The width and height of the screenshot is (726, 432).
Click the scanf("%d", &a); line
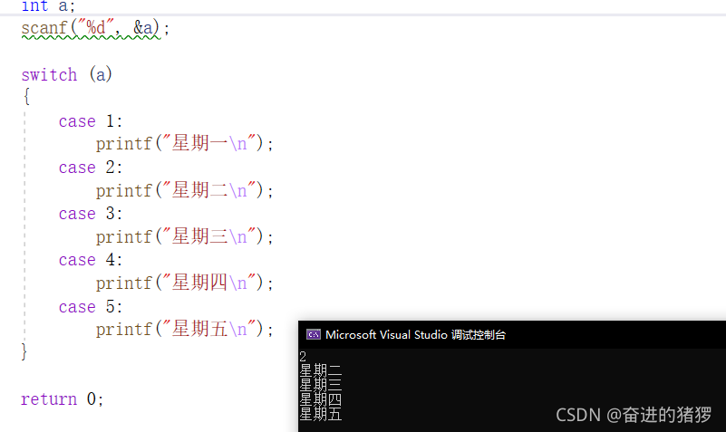[x=95, y=28]
